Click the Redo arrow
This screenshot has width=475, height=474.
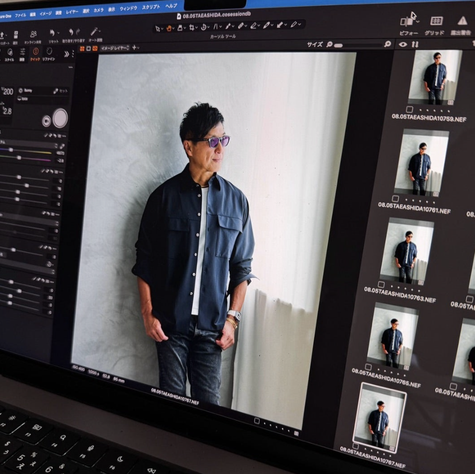(78, 32)
